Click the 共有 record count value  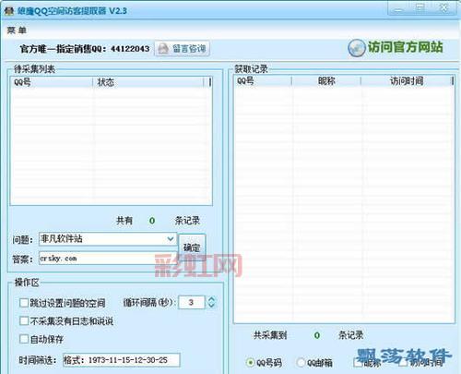tap(152, 221)
